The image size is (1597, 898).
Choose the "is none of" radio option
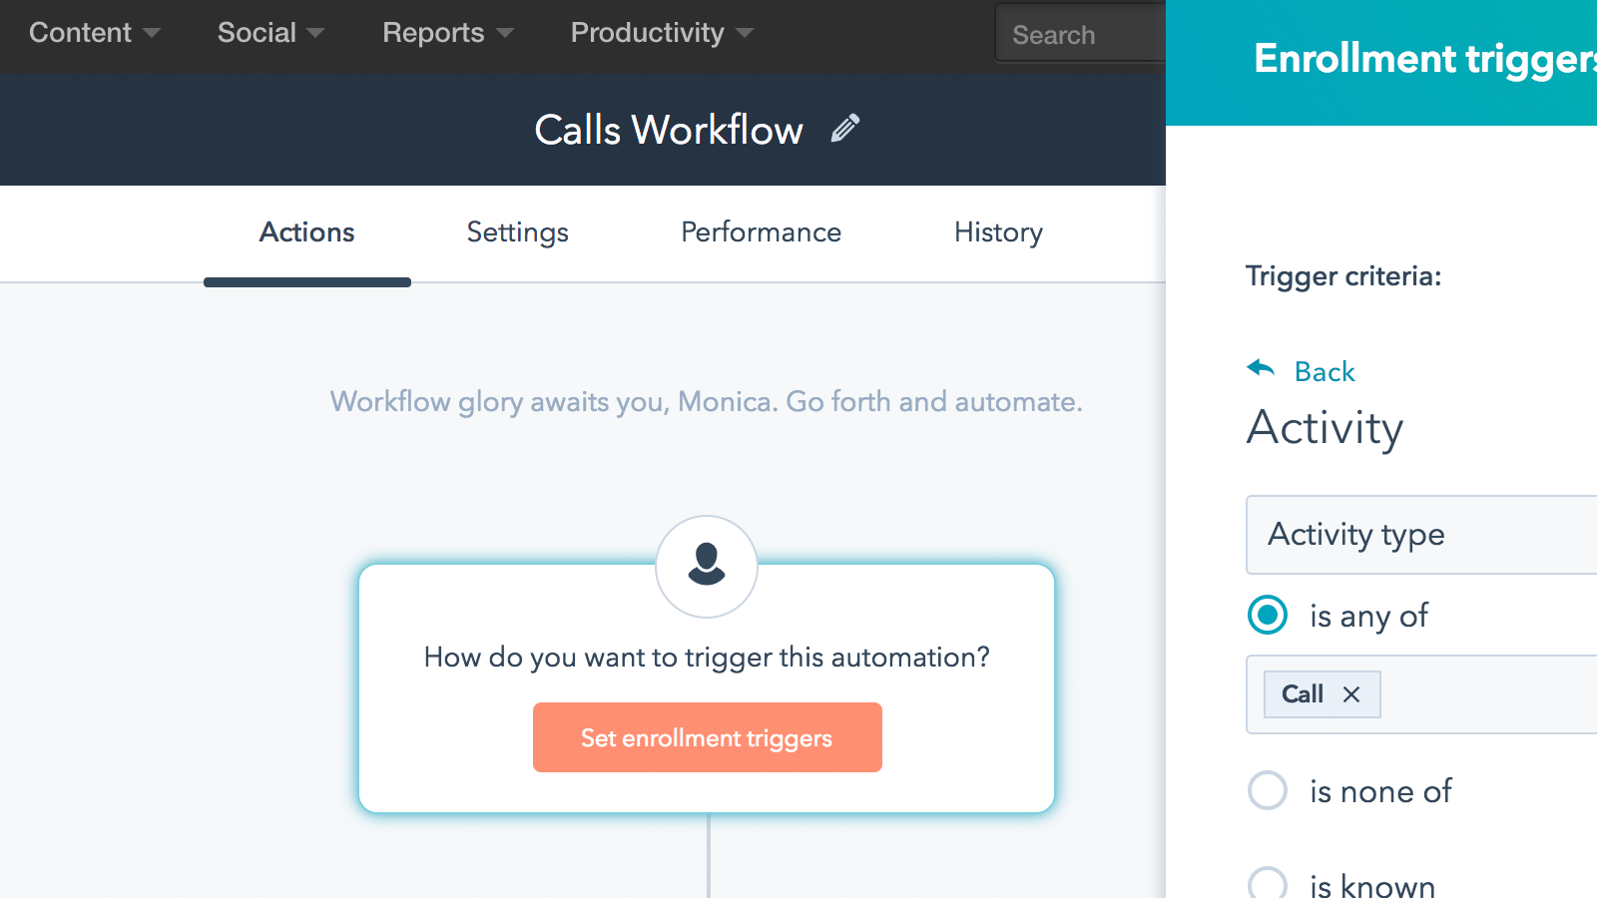click(1268, 791)
